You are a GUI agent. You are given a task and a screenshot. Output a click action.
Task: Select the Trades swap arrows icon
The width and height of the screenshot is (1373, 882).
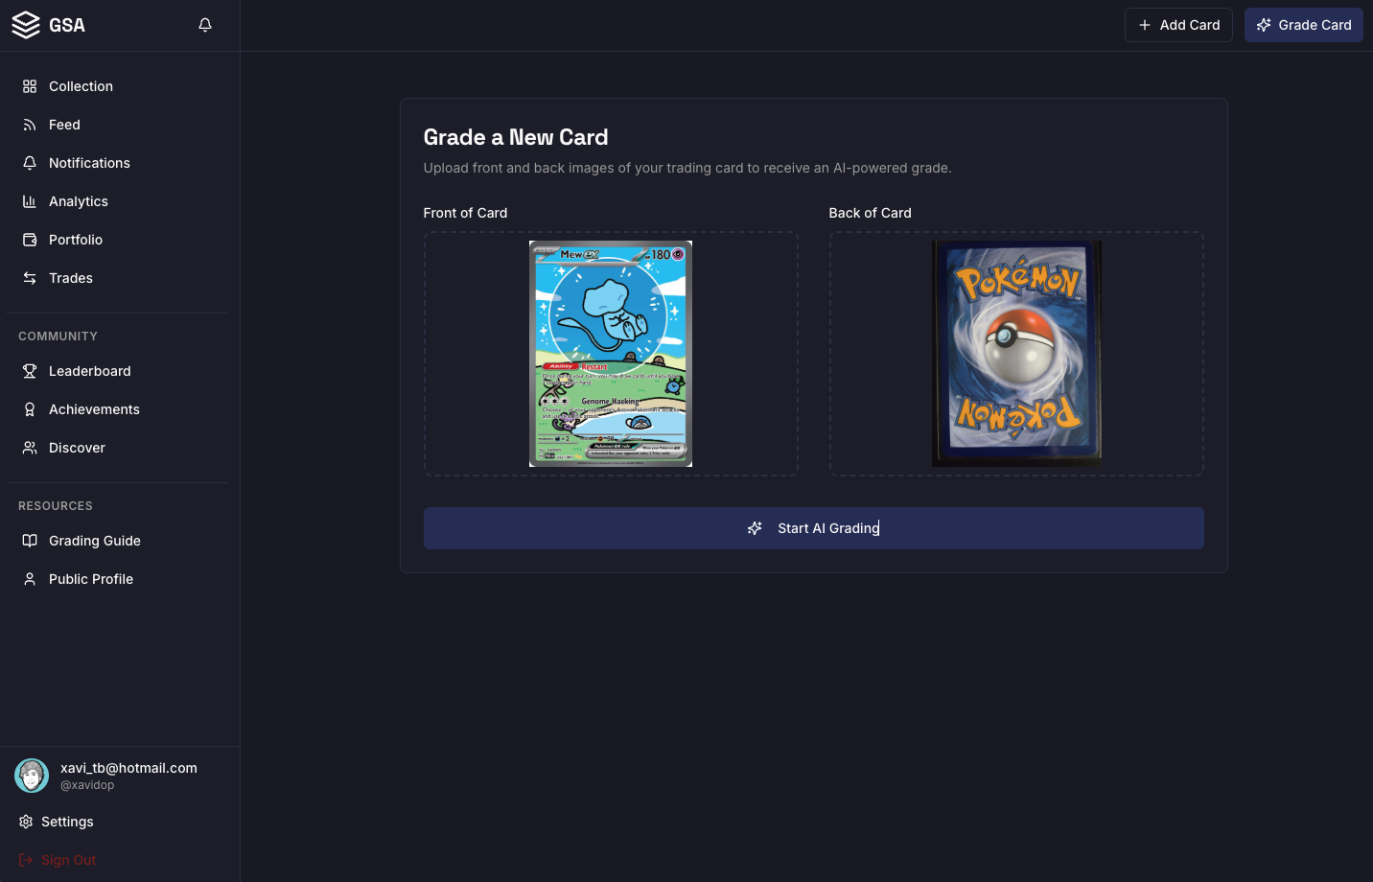coord(30,278)
